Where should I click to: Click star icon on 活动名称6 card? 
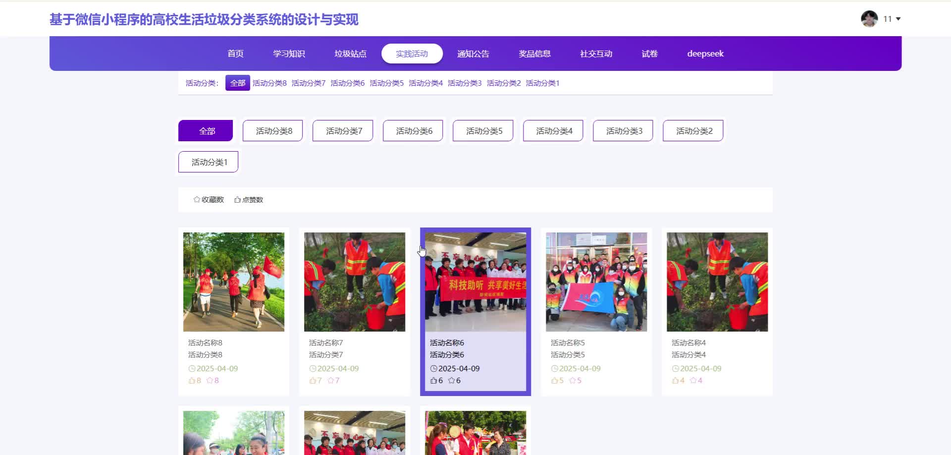(451, 381)
